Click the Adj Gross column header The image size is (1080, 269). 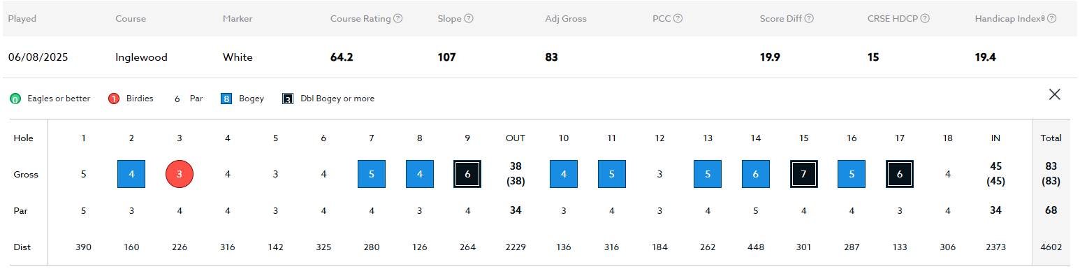(566, 19)
